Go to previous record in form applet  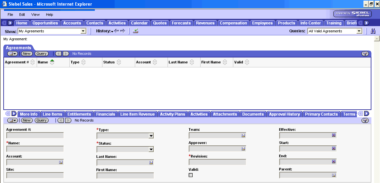click(x=60, y=120)
